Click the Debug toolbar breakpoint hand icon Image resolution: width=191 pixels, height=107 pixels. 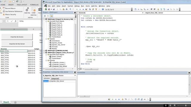tap(123, 99)
